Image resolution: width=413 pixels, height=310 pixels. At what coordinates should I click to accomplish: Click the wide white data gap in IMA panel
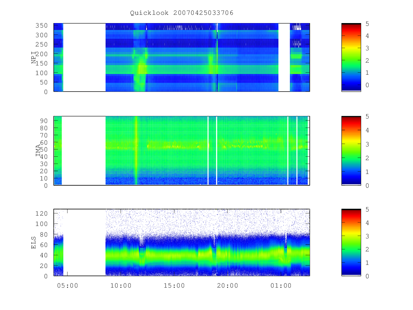tap(84, 151)
